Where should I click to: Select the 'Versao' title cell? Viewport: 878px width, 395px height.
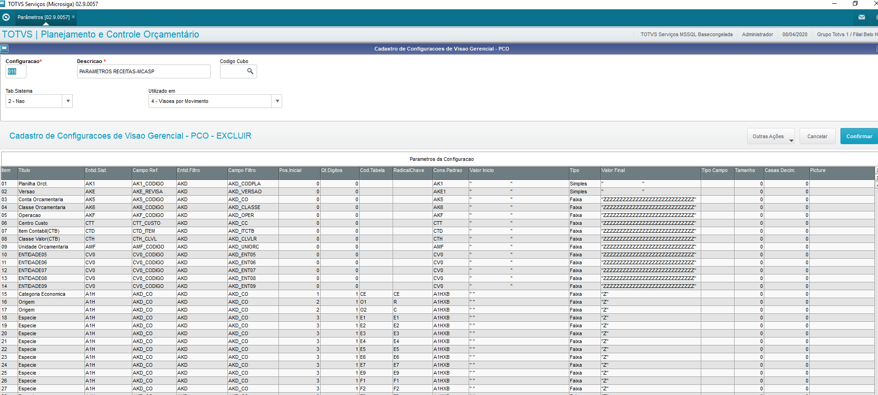[51, 191]
